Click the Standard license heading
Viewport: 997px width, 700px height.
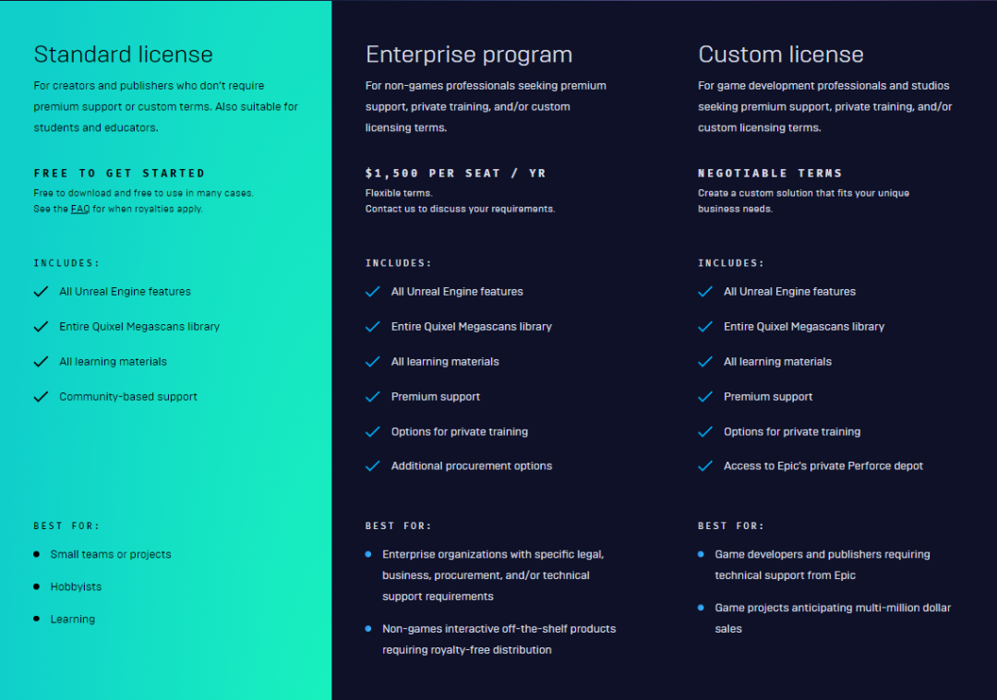[x=123, y=54]
